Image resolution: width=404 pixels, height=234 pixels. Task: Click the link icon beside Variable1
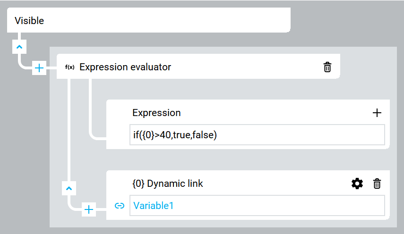tap(119, 206)
